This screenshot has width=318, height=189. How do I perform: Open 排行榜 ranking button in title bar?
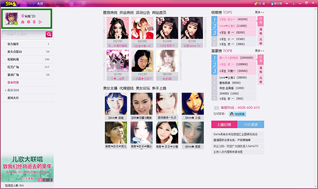[x=277, y=4]
